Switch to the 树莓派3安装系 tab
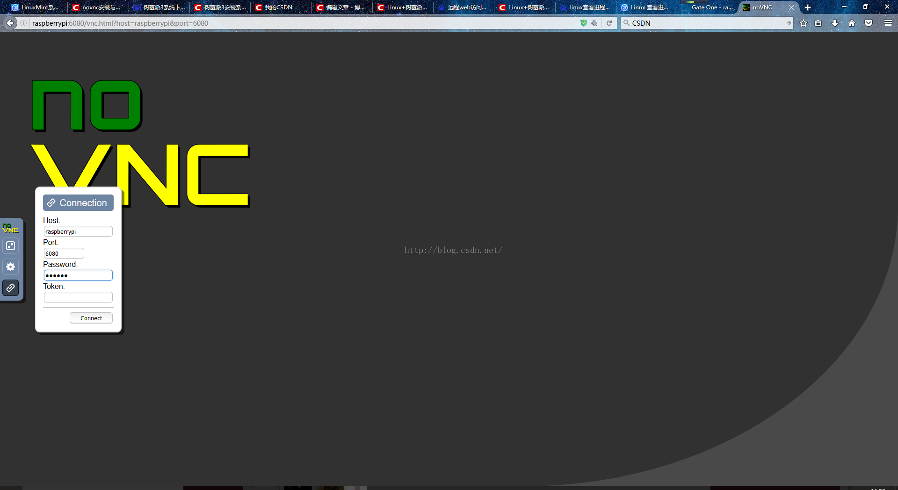Screen dimensions: 898x490 pyautogui.click(x=220, y=7)
